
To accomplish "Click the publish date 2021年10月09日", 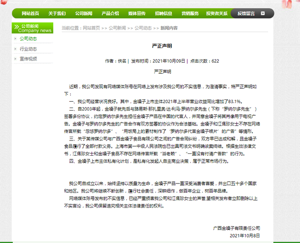I will (x=169, y=61).
